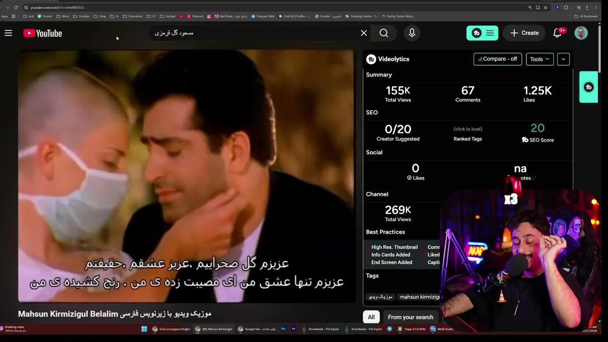Click the Videolytics TubeBuddy logo

[x=371, y=59]
